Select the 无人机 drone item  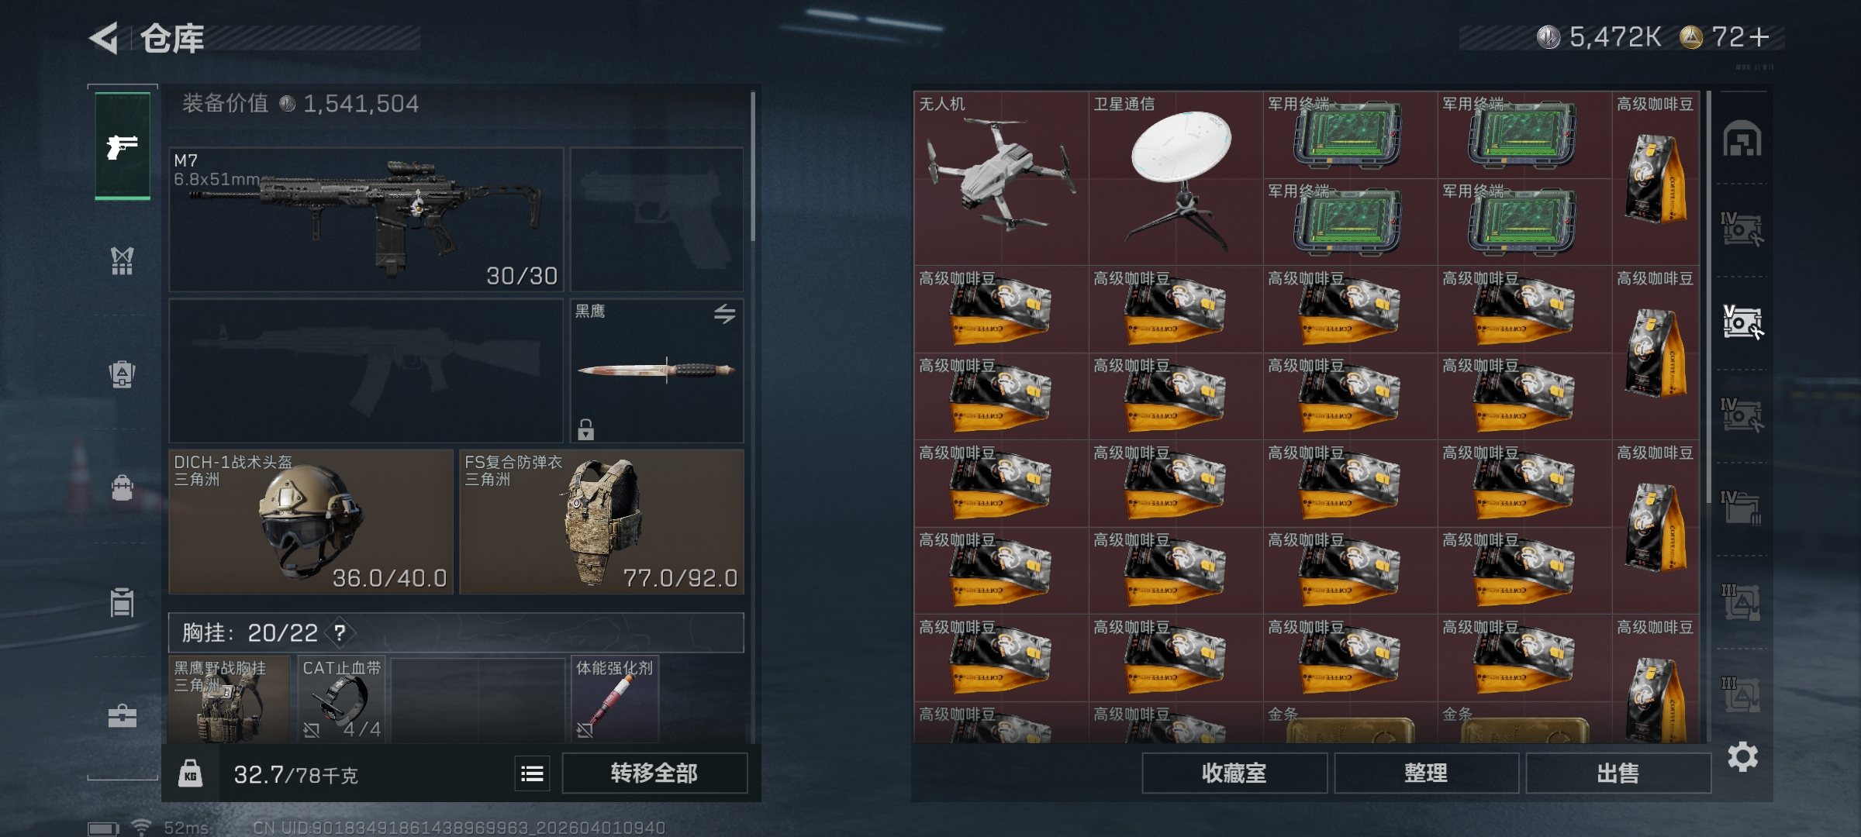pos(1001,178)
